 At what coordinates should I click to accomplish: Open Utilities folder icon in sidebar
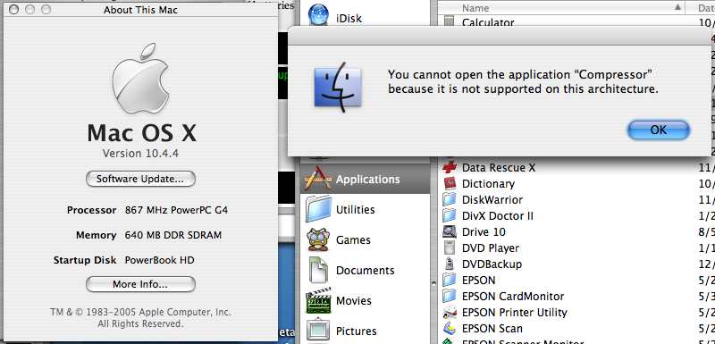pyautogui.click(x=317, y=209)
